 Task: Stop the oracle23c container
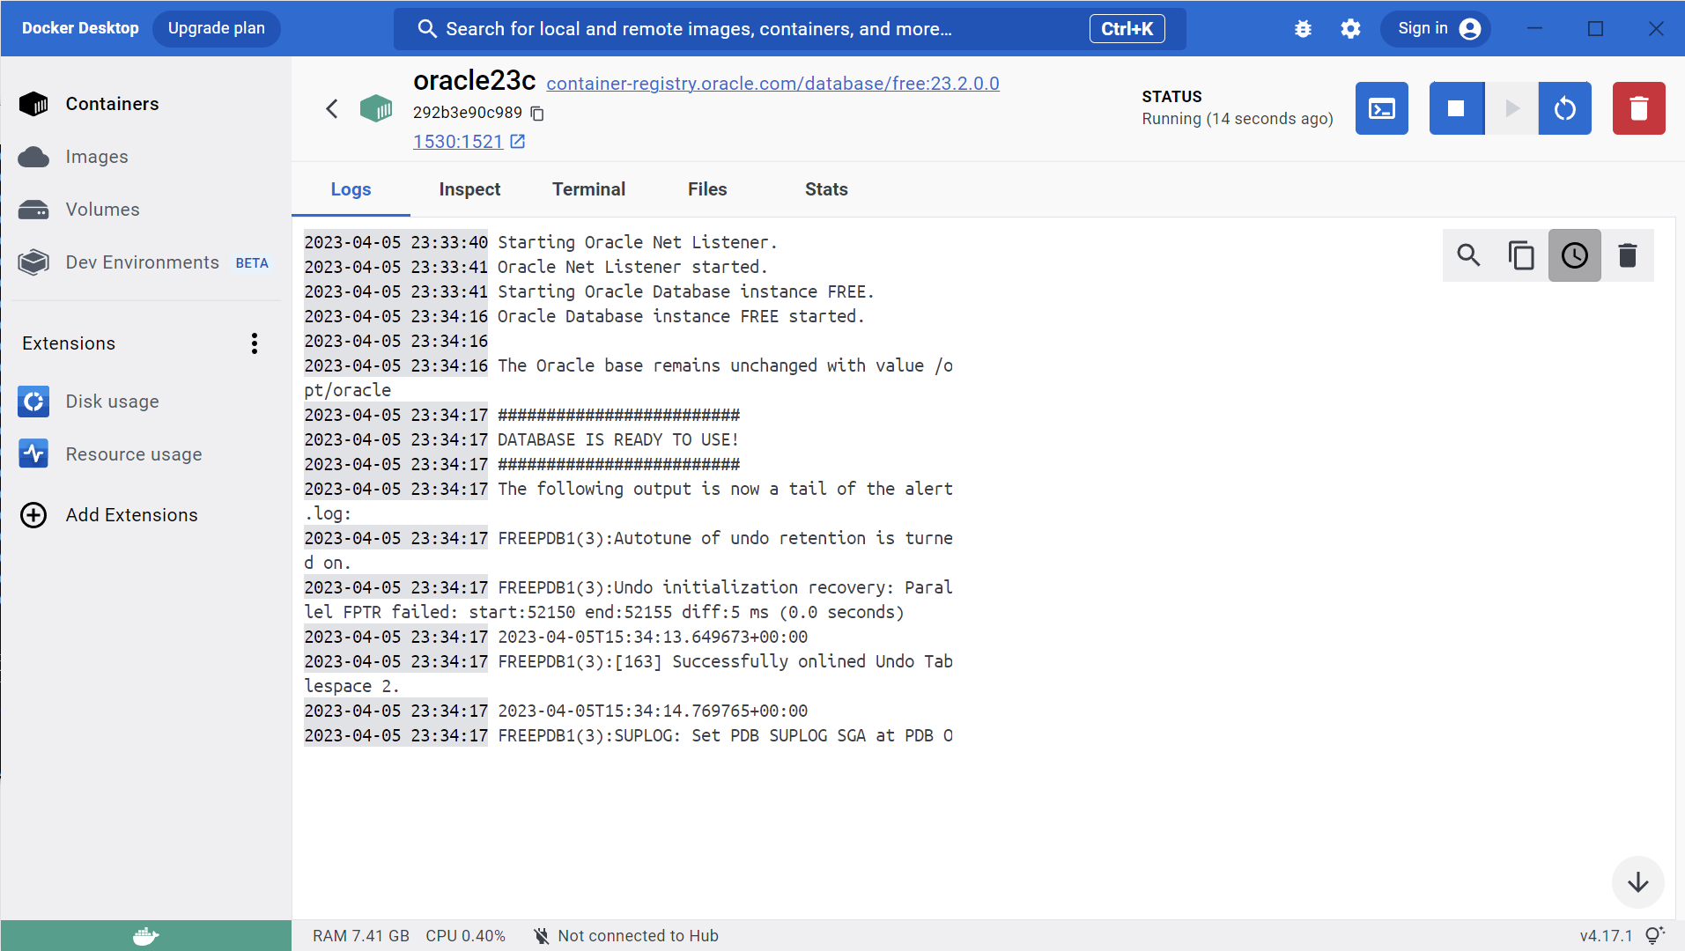point(1457,108)
